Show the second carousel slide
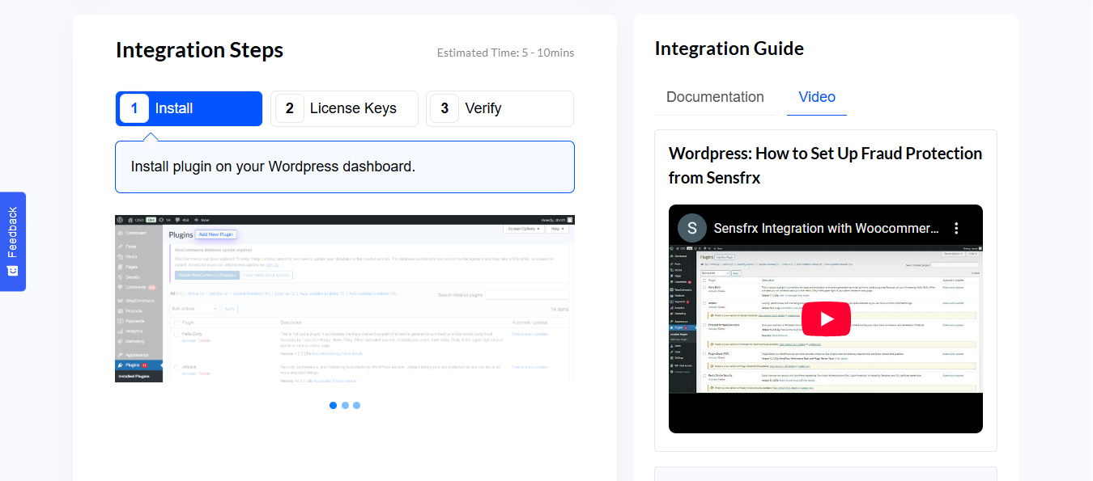Screen dimensions: 1093x481 pos(345,405)
